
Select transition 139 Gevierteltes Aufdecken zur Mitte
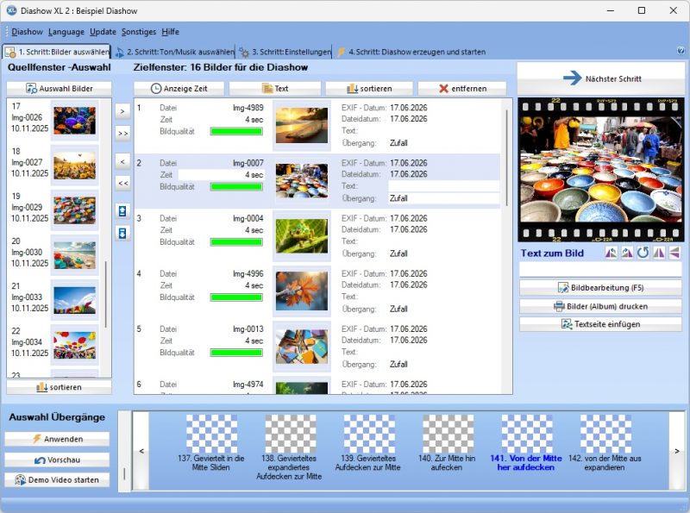click(368, 443)
